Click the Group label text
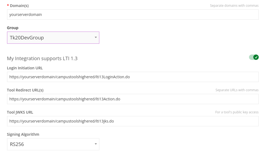The width and height of the screenshot is (269, 153). (x=12, y=28)
